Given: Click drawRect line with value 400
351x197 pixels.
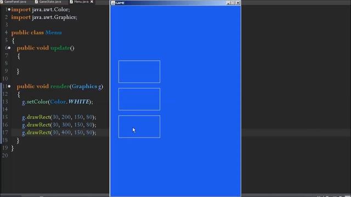Looking at the screenshot, I should (x=59, y=132).
